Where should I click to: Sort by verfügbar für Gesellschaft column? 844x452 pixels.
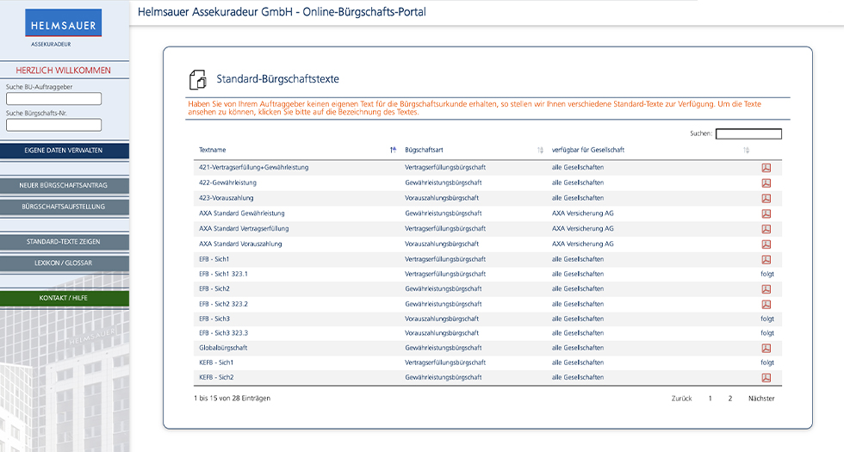[x=746, y=150]
